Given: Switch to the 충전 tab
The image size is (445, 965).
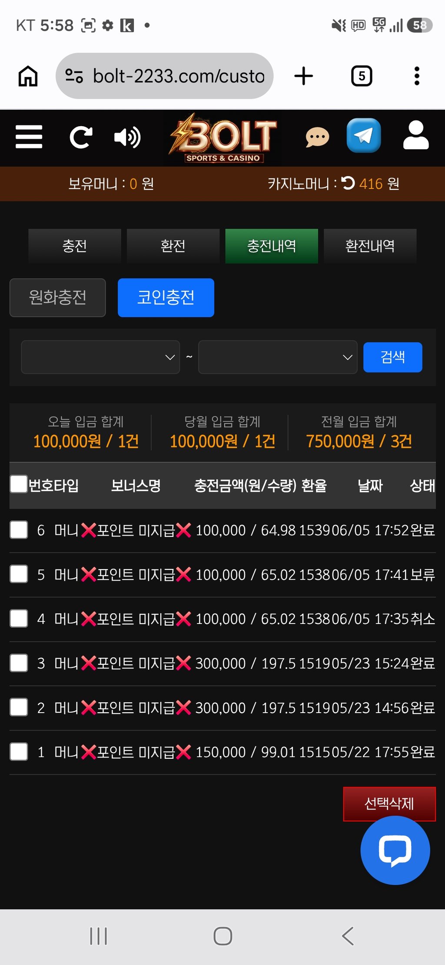Looking at the screenshot, I should coord(75,246).
